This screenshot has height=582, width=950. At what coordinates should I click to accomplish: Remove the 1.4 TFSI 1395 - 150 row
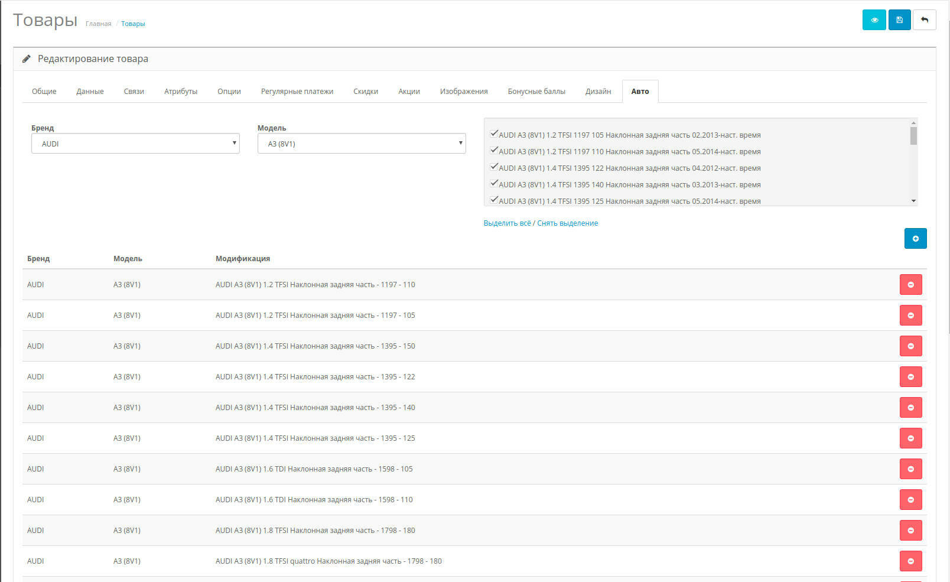click(x=910, y=346)
